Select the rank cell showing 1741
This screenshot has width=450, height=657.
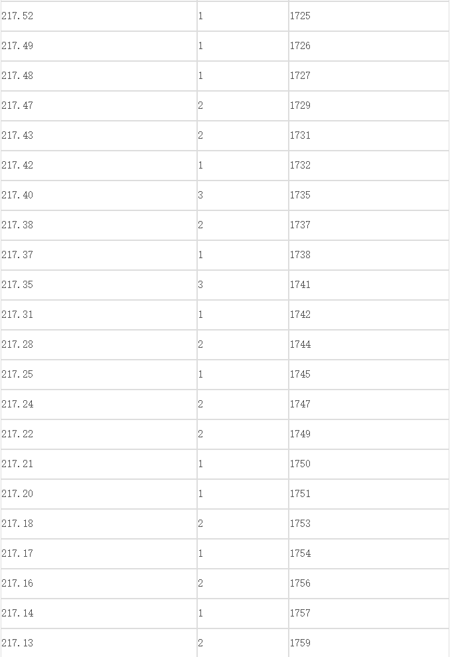(369, 285)
